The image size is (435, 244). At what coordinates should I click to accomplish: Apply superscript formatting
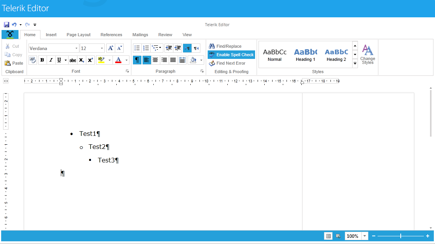(x=90, y=60)
